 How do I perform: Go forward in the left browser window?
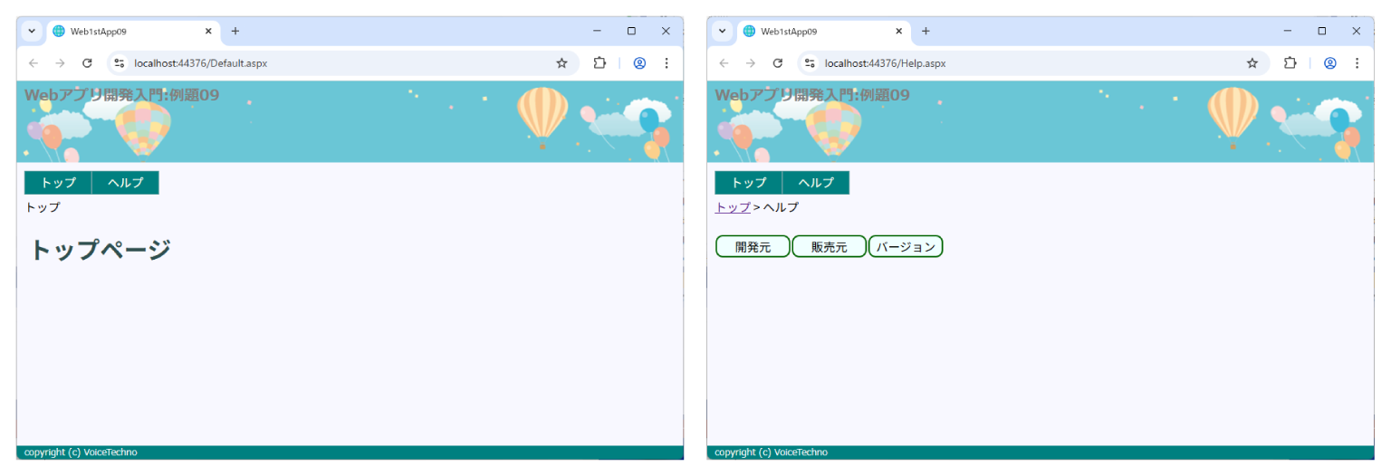[x=60, y=63]
